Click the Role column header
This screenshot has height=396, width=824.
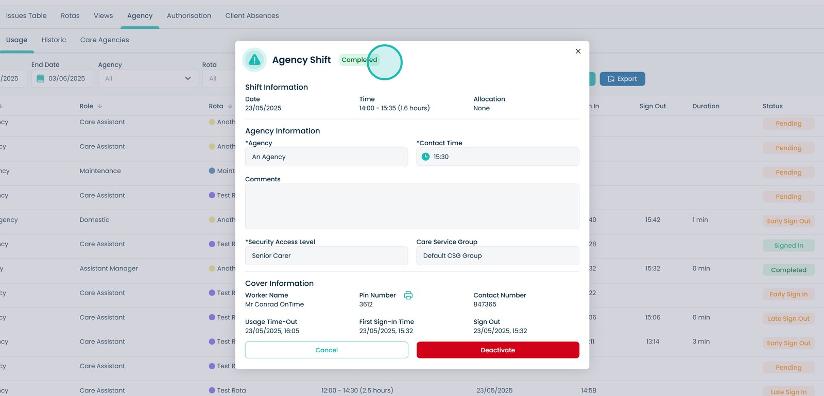(87, 106)
